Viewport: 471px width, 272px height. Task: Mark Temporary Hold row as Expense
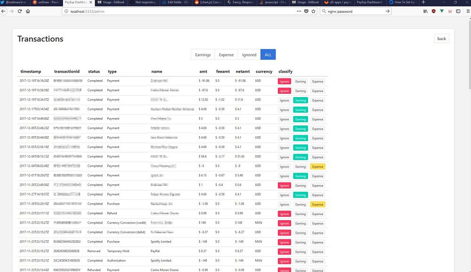(x=317, y=252)
